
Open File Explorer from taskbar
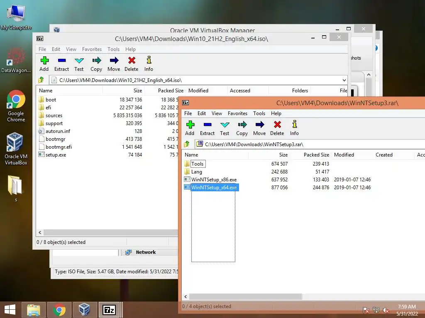tap(34, 310)
